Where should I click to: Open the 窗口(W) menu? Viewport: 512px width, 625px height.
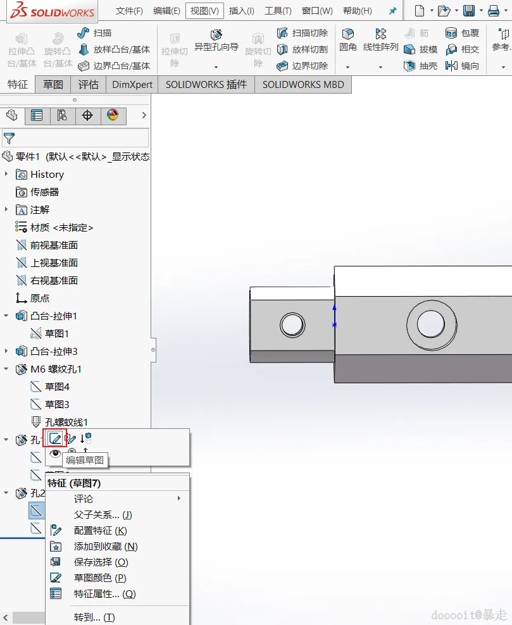point(317,11)
